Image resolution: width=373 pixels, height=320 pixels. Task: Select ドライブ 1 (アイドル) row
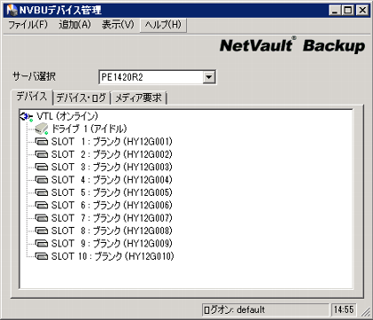click(89, 129)
